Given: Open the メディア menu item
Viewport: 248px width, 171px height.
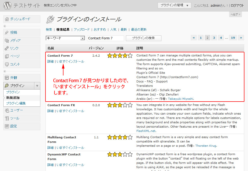Looking at the screenshot, I should (x=22, y=41).
